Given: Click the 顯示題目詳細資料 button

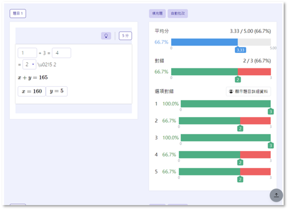Looking at the screenshot, I should pyautogui.click(x=249, y=92).
